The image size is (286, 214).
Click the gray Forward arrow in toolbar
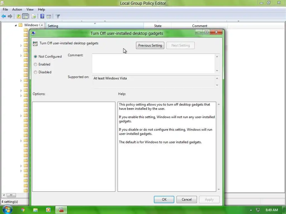10,16
